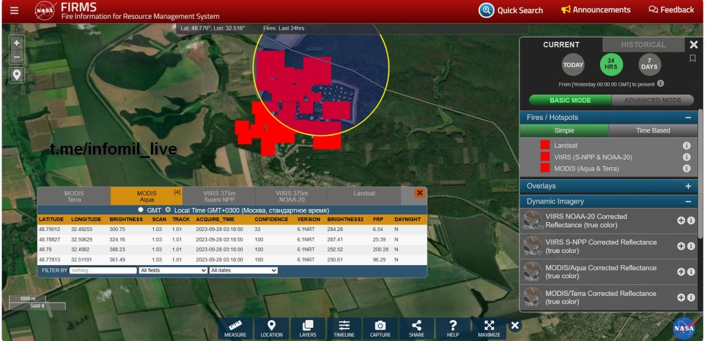
Task: Open the Measure tool
Action: click(235, 328)
